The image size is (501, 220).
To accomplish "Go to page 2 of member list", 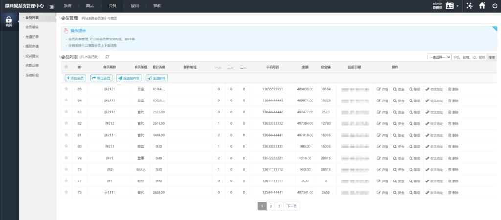I will [271, 206].
